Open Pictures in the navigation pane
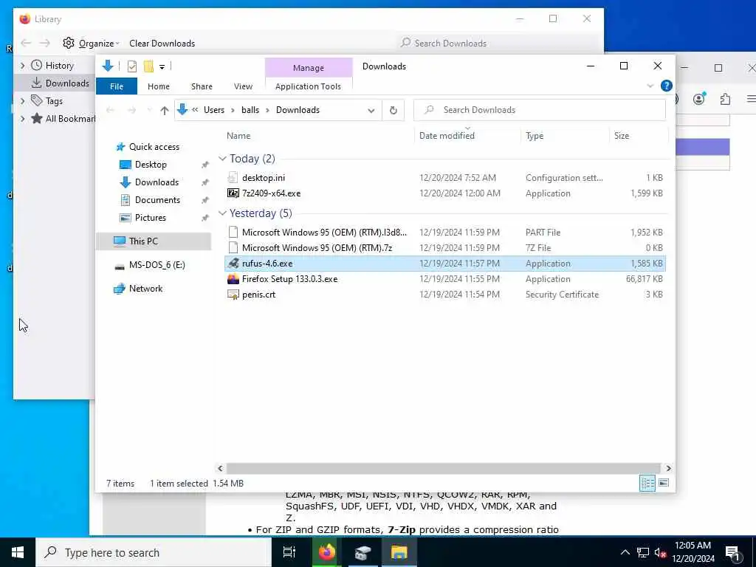Image resolution: width=756 pixels, height=567 pixels. (150, 218)
